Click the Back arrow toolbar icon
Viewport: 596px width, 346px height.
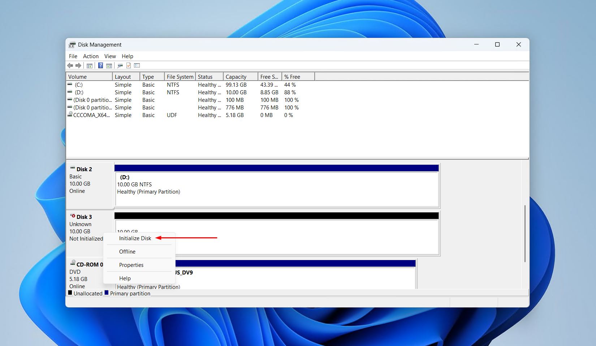pyautogui.click(x=70, y=65)
